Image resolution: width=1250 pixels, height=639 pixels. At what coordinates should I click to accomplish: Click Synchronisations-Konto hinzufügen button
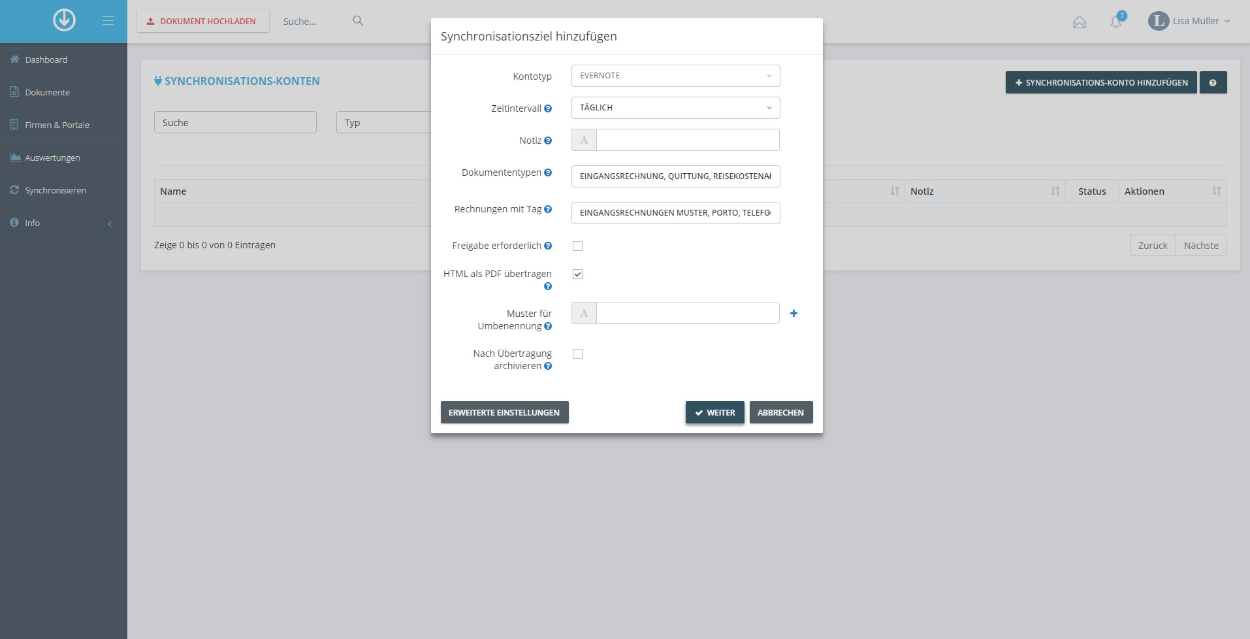[x=1101, y=83]
